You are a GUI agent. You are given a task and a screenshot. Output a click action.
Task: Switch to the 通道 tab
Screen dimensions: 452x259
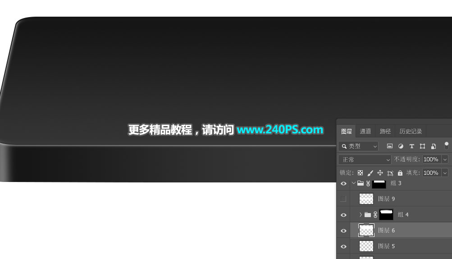pyautogui.click(x=365, y=132)
